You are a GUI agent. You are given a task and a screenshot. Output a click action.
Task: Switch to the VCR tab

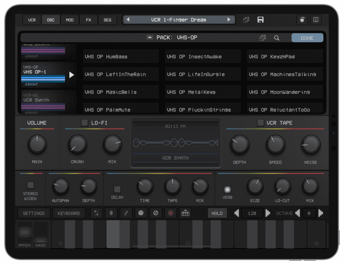[32, 20]
